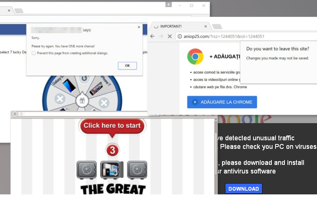The height and width of the screenshot is (197, 317).
Task: Click the ADĂUGARE LA CHROME button
Action: point(222,102)
